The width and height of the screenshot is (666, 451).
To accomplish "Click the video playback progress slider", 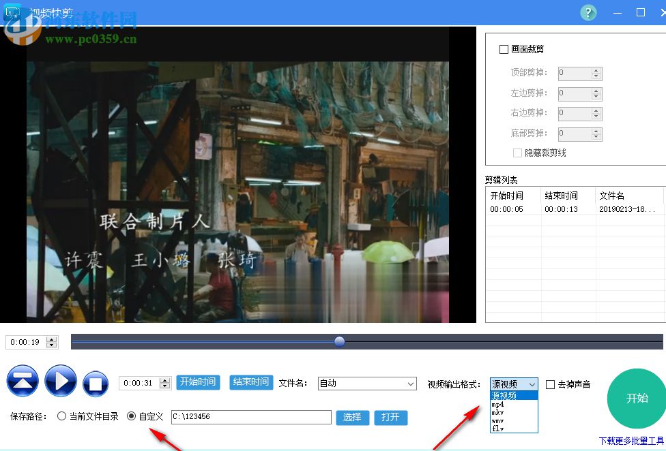I will 339,341.
